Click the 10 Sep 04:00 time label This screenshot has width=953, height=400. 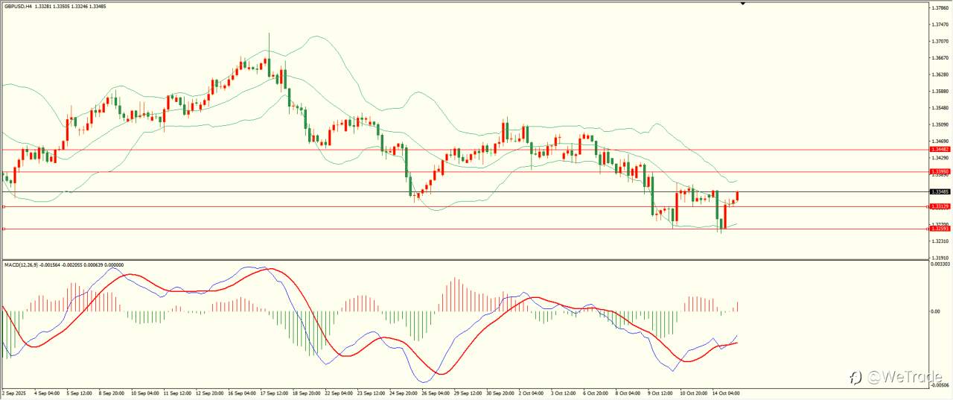pos(144,392)
